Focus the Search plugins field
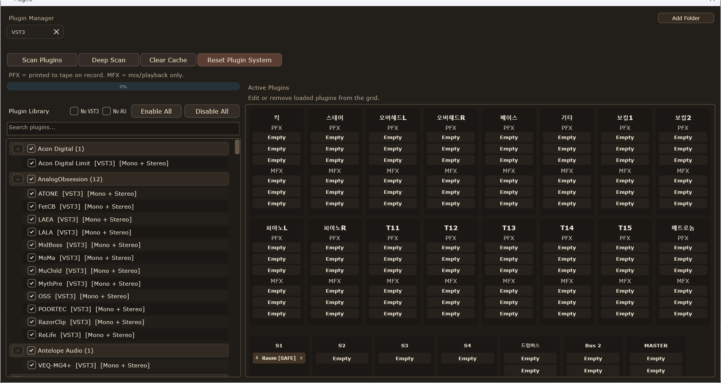The width and height of the screenshot is (721, 383). 123,128
